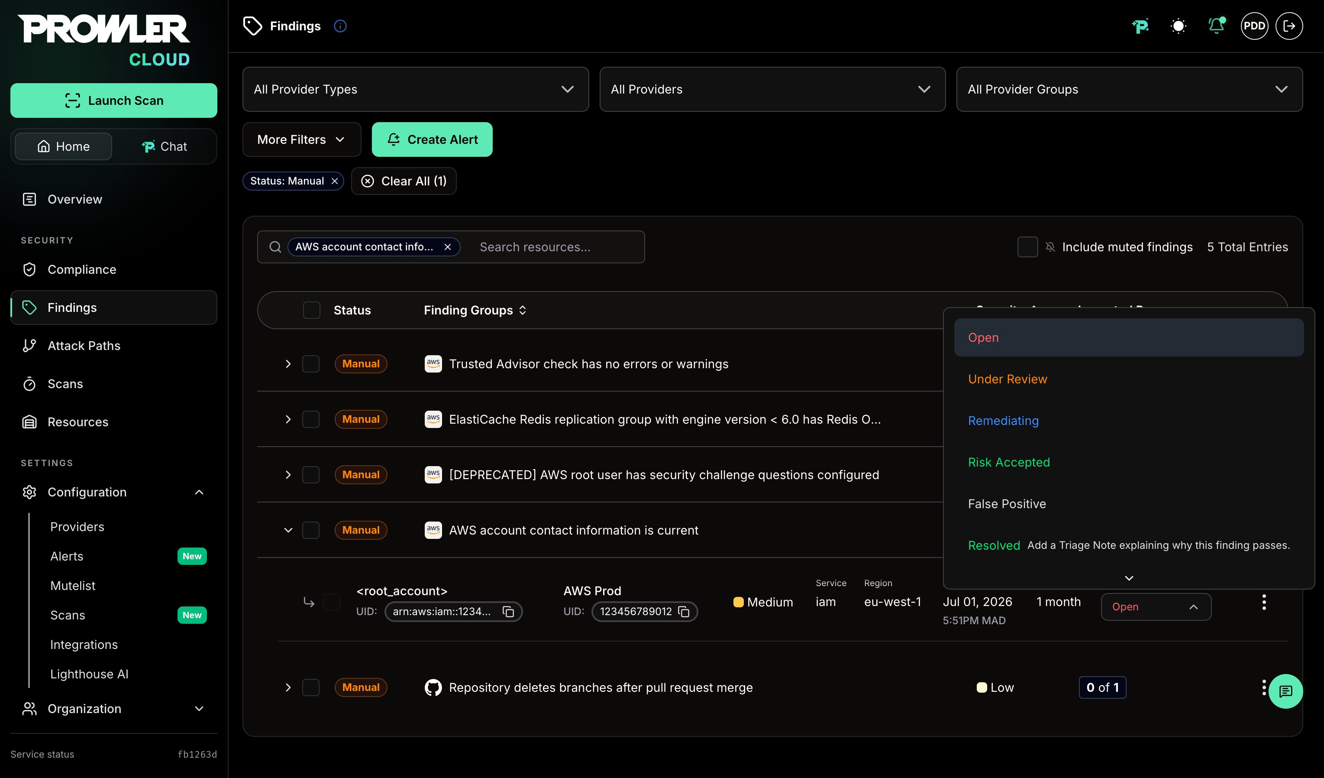Viewport: 1324px width, 778px height.
Task: Collapse Configuration section chevron
Action: 199,492
